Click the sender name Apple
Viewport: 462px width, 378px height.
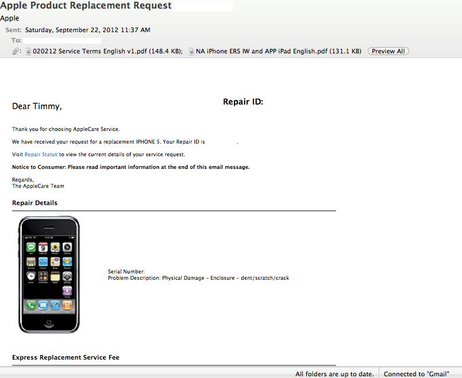click(x=9, y=18)
